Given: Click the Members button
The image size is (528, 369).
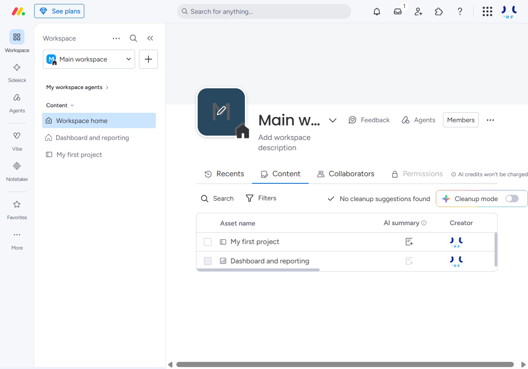Looking at the screenshot, I should click(461, 120).
